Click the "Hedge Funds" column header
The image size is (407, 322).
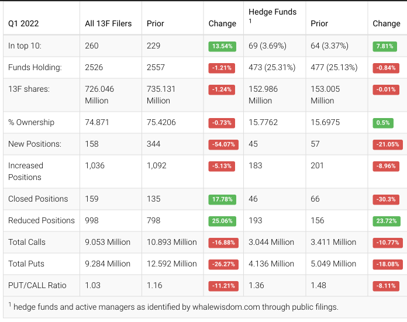(x=272, y=12)
